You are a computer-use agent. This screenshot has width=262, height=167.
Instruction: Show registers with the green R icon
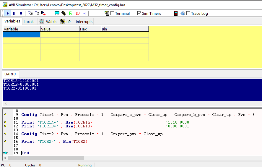(x=71, y=13)
